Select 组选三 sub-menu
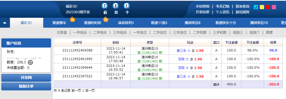This screenshot has height=99, width=286. coord(238,33)
